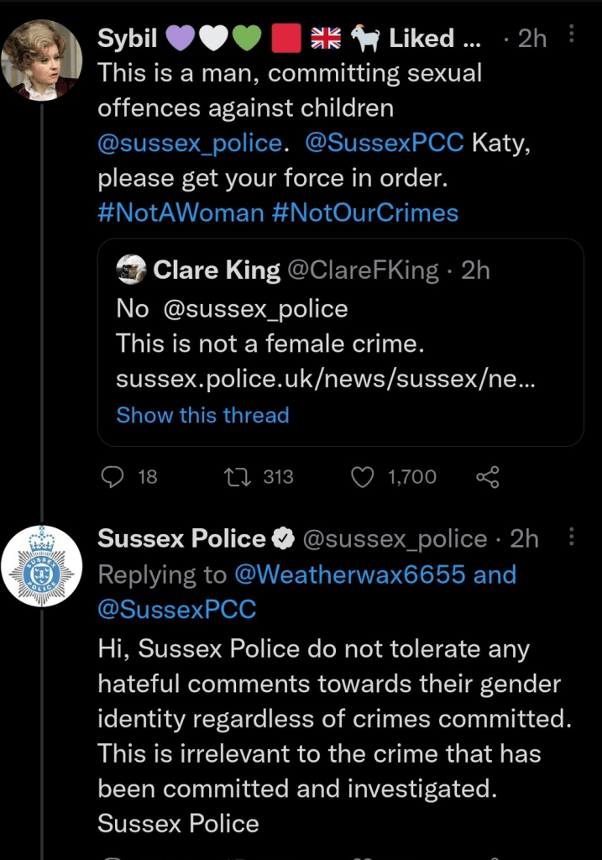Share Sybil's tweet via share icon
The width and height of the screenshot is (602, 860).
tap(488, 477)
